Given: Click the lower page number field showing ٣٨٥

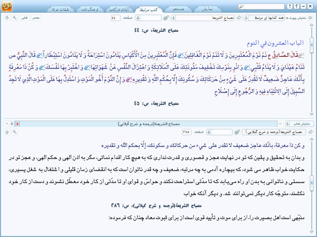Looking at the screenshot, I should 186,132.
